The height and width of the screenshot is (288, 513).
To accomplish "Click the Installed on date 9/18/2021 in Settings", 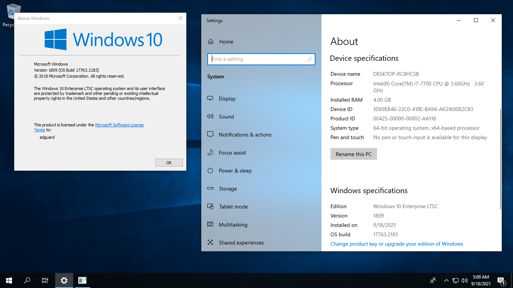I will pos(385,225).
